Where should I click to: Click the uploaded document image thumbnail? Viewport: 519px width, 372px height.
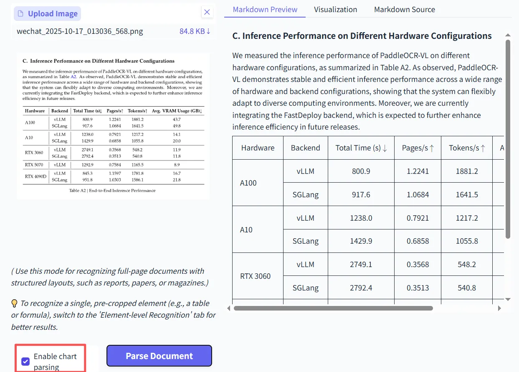113,126
